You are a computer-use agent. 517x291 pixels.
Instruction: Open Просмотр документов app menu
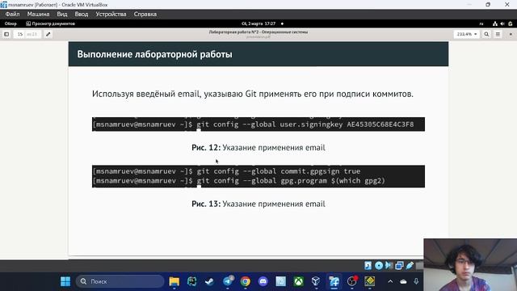tap(50, 23)
